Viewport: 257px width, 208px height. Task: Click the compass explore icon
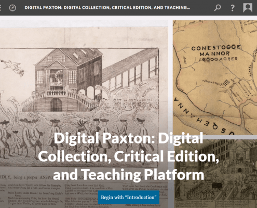coord(12,8)
